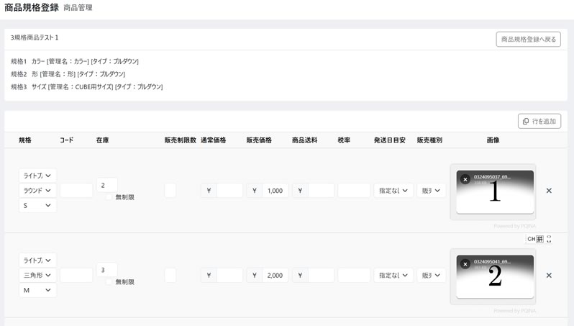Click the 販売制限数 field in the second row
Viewport: 574px width, 326px height.
pos(170,275)
